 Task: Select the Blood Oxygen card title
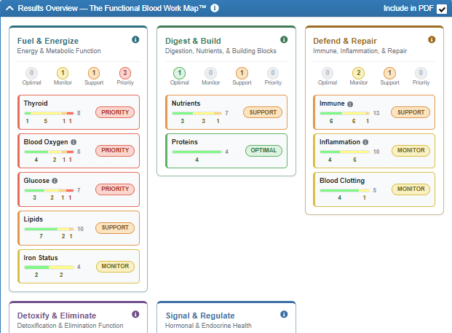point(46,142)
